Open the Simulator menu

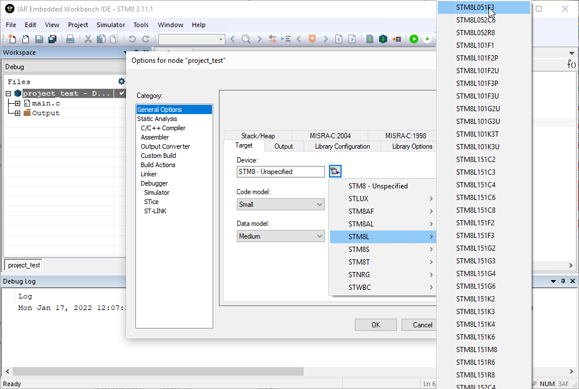[x=111, y=25]
